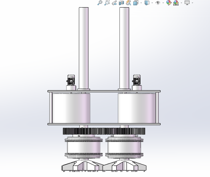Toggle the Section View tool
The height and width of the screenshot is (177, 210).
121,3
